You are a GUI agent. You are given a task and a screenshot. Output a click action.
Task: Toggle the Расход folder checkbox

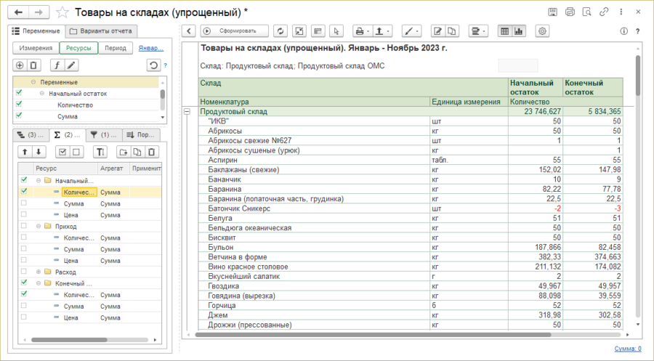[x=24, y=271]
